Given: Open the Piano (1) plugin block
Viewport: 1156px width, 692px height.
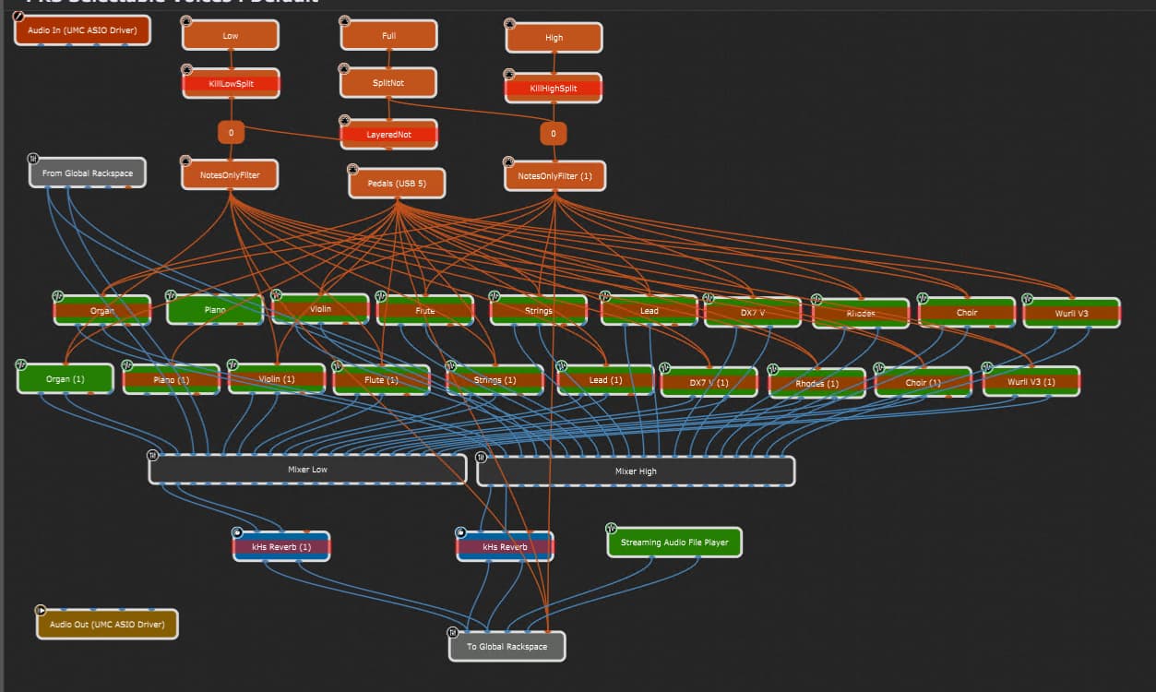Looking at the screenshot, I should click(172, 380).
